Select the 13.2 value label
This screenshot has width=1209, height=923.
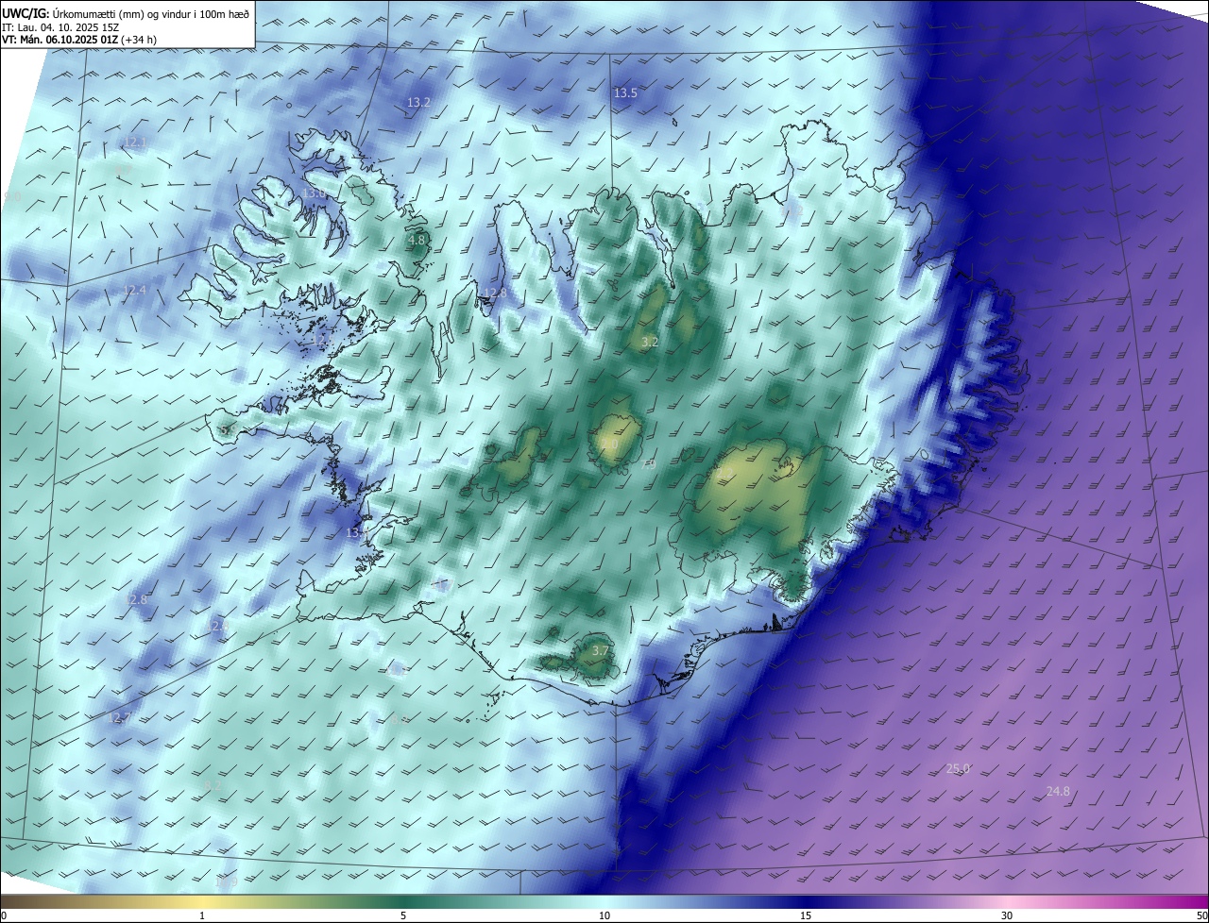pyautogui.click(x=418, y=102)
